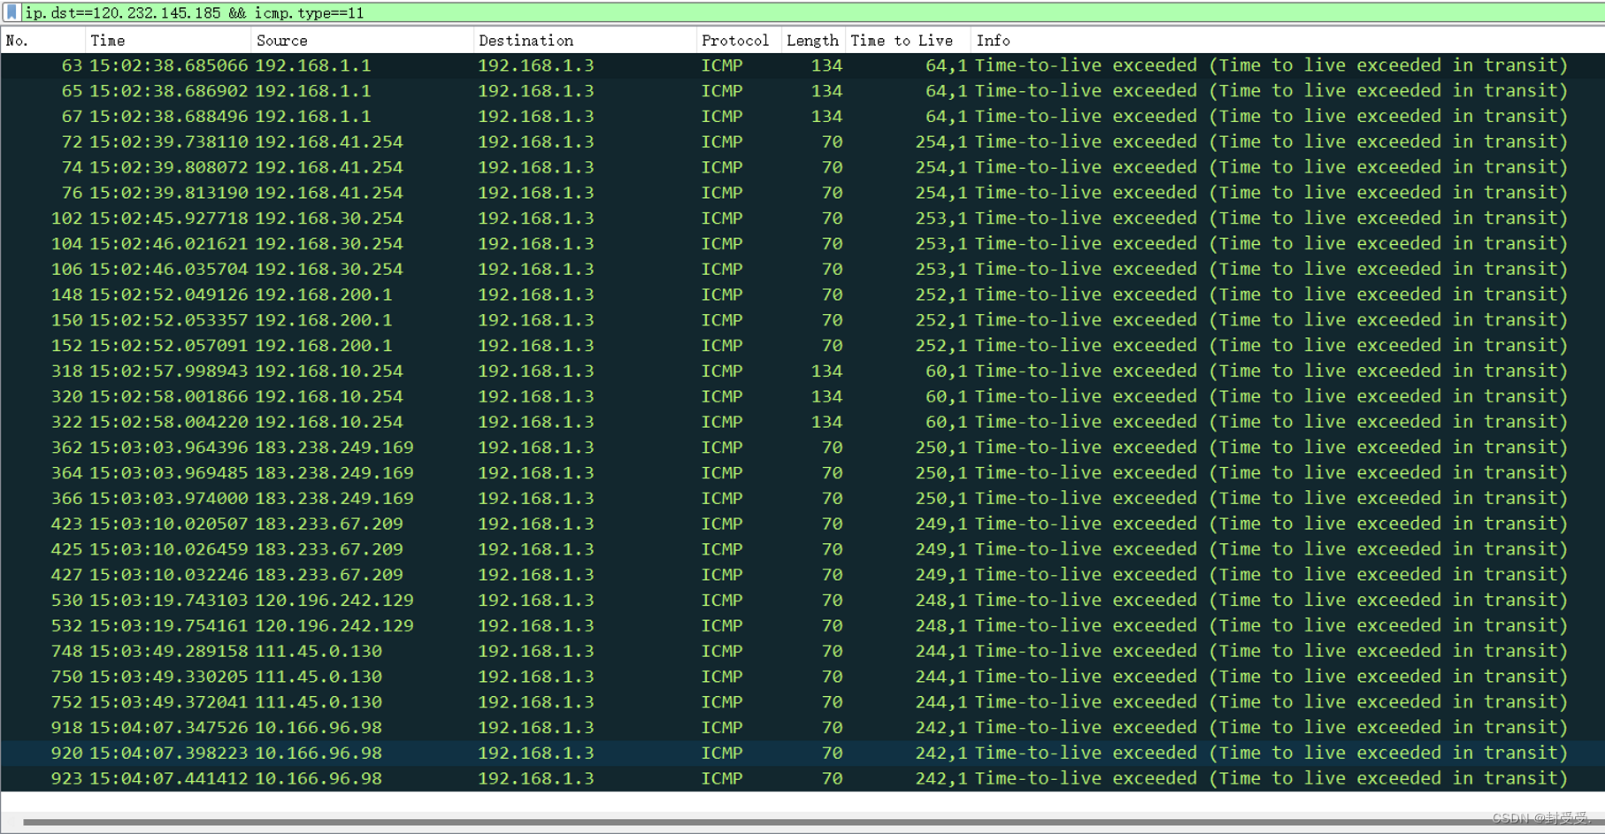Click the display filter bookmark icon
The image size is (1605, 834).
point(12,12)
